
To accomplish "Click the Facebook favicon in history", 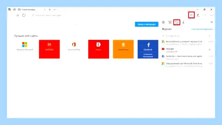I will pos(163,56).
